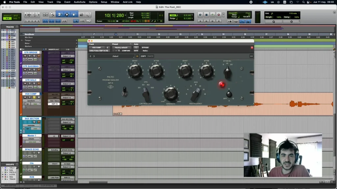Image resolution: width=337 pixels, height=189 pixels.
Task: Open the Apple menu
Action: pos(5,2)
